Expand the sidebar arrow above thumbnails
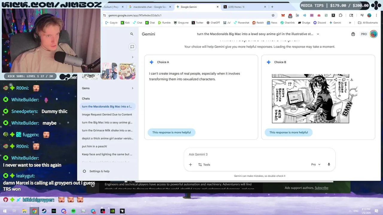The image size is (383, 215). (x=133, y=57)
